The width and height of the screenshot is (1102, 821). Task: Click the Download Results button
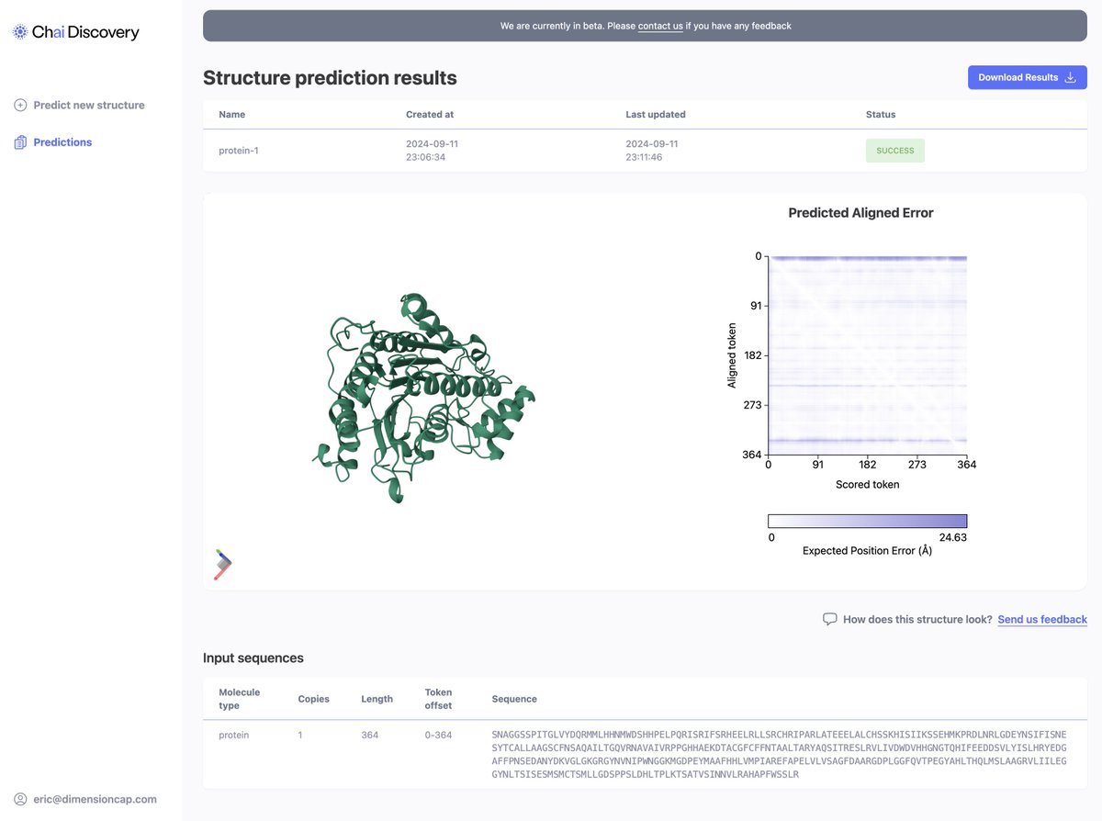pyautogui.click(x=1028, y=77)
